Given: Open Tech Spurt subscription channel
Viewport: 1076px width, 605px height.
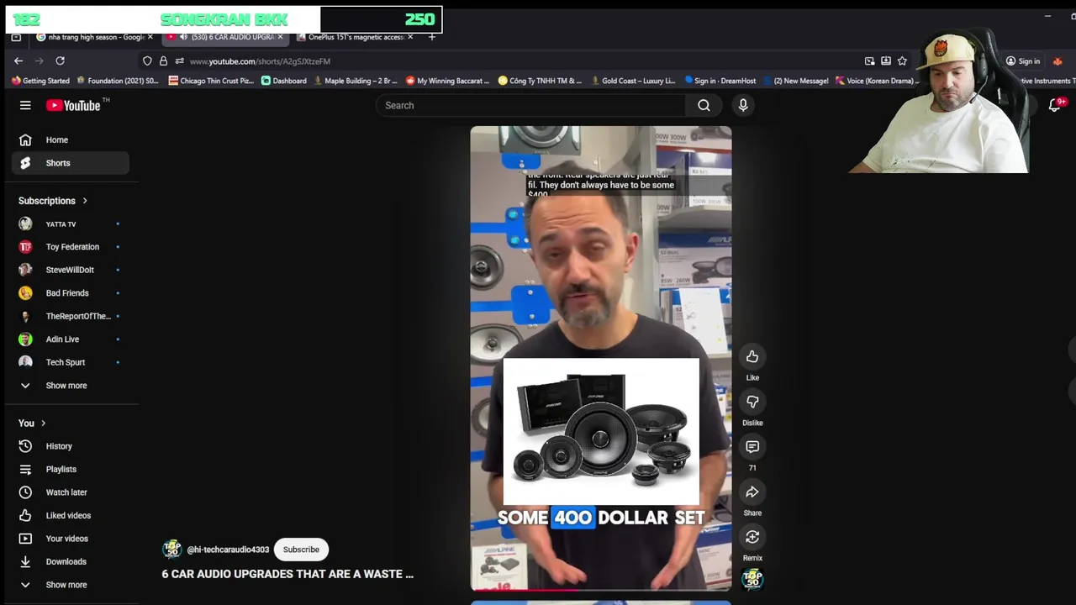Looking at the screenshot, I should 71,362.
